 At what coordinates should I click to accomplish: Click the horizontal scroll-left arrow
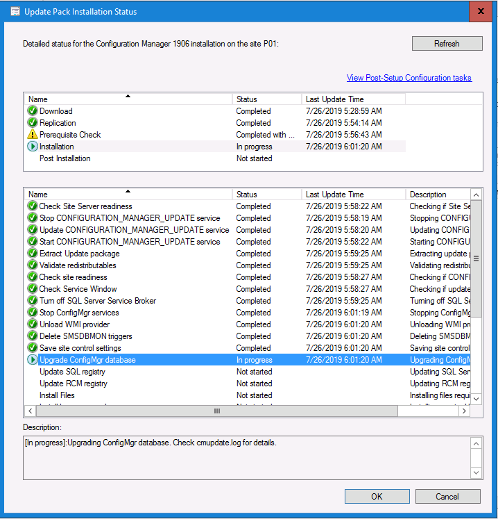coord(30,411)
